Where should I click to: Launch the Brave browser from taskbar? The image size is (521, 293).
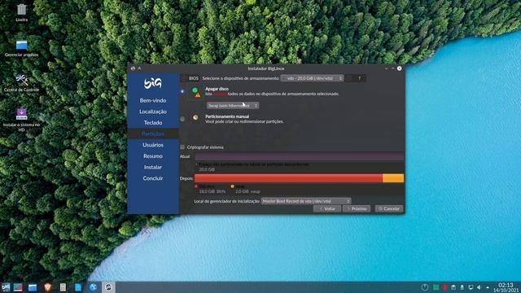click(47, 287)
